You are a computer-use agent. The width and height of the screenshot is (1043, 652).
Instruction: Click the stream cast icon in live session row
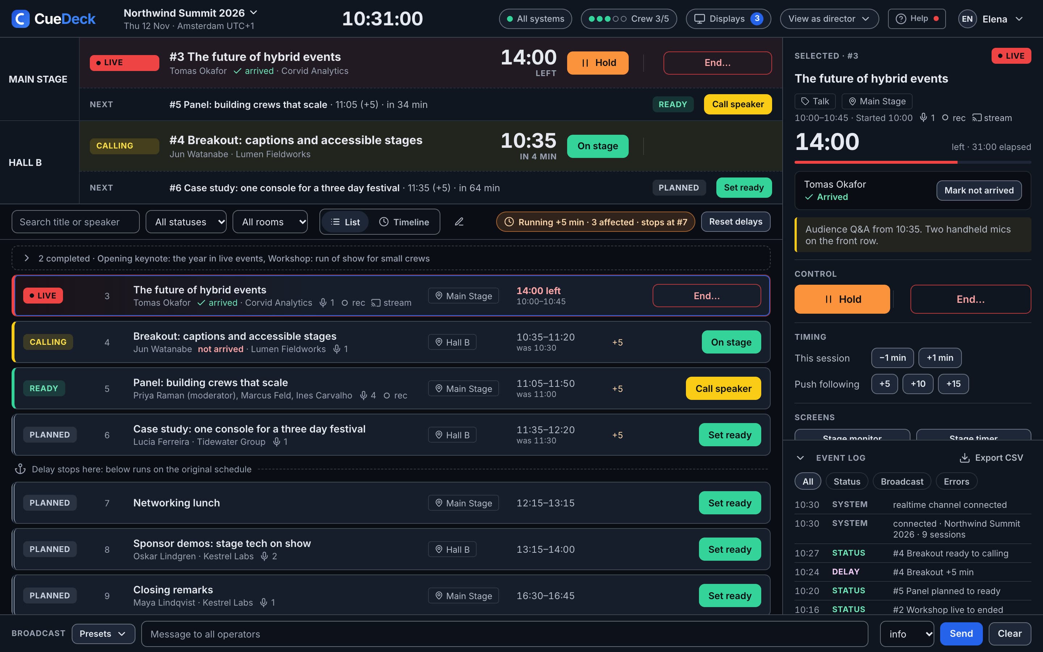(376, 303)
